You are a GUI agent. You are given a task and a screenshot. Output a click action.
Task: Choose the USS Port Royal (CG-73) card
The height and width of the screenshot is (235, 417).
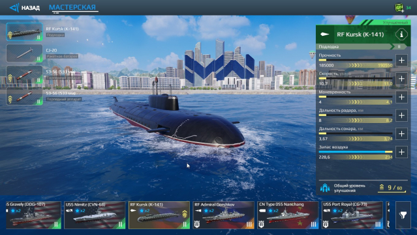click(x=352, y=215)
